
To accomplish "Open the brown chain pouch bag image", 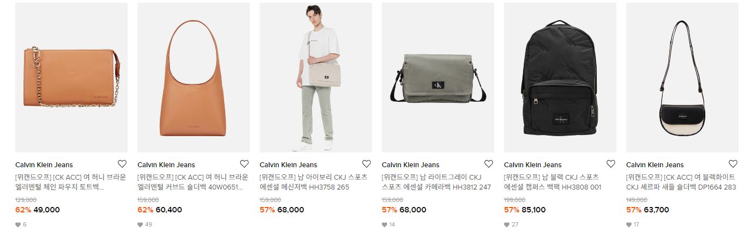I will pos(71,77).
